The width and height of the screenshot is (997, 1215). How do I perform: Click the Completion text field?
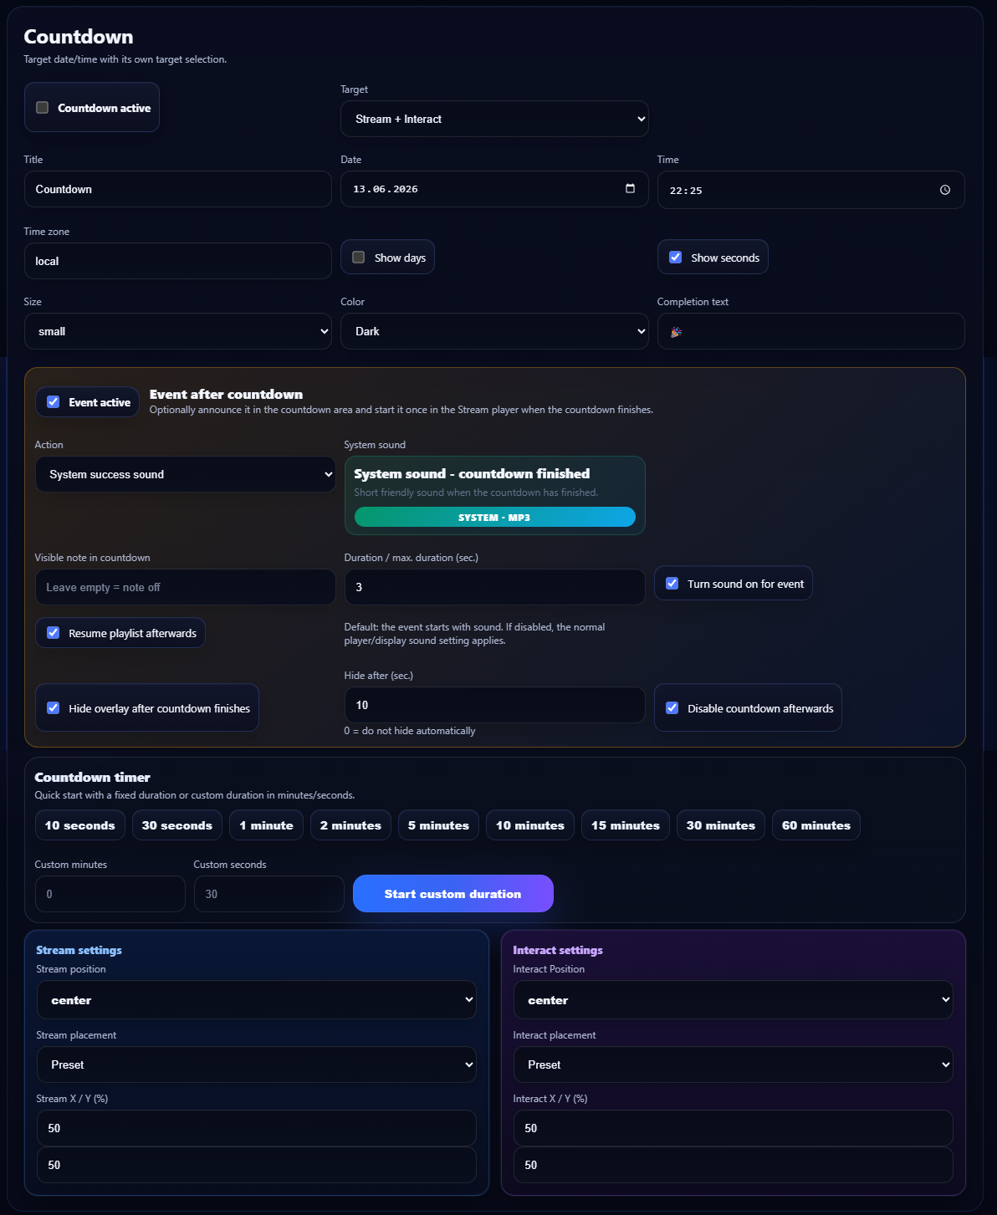pos(810,331)
